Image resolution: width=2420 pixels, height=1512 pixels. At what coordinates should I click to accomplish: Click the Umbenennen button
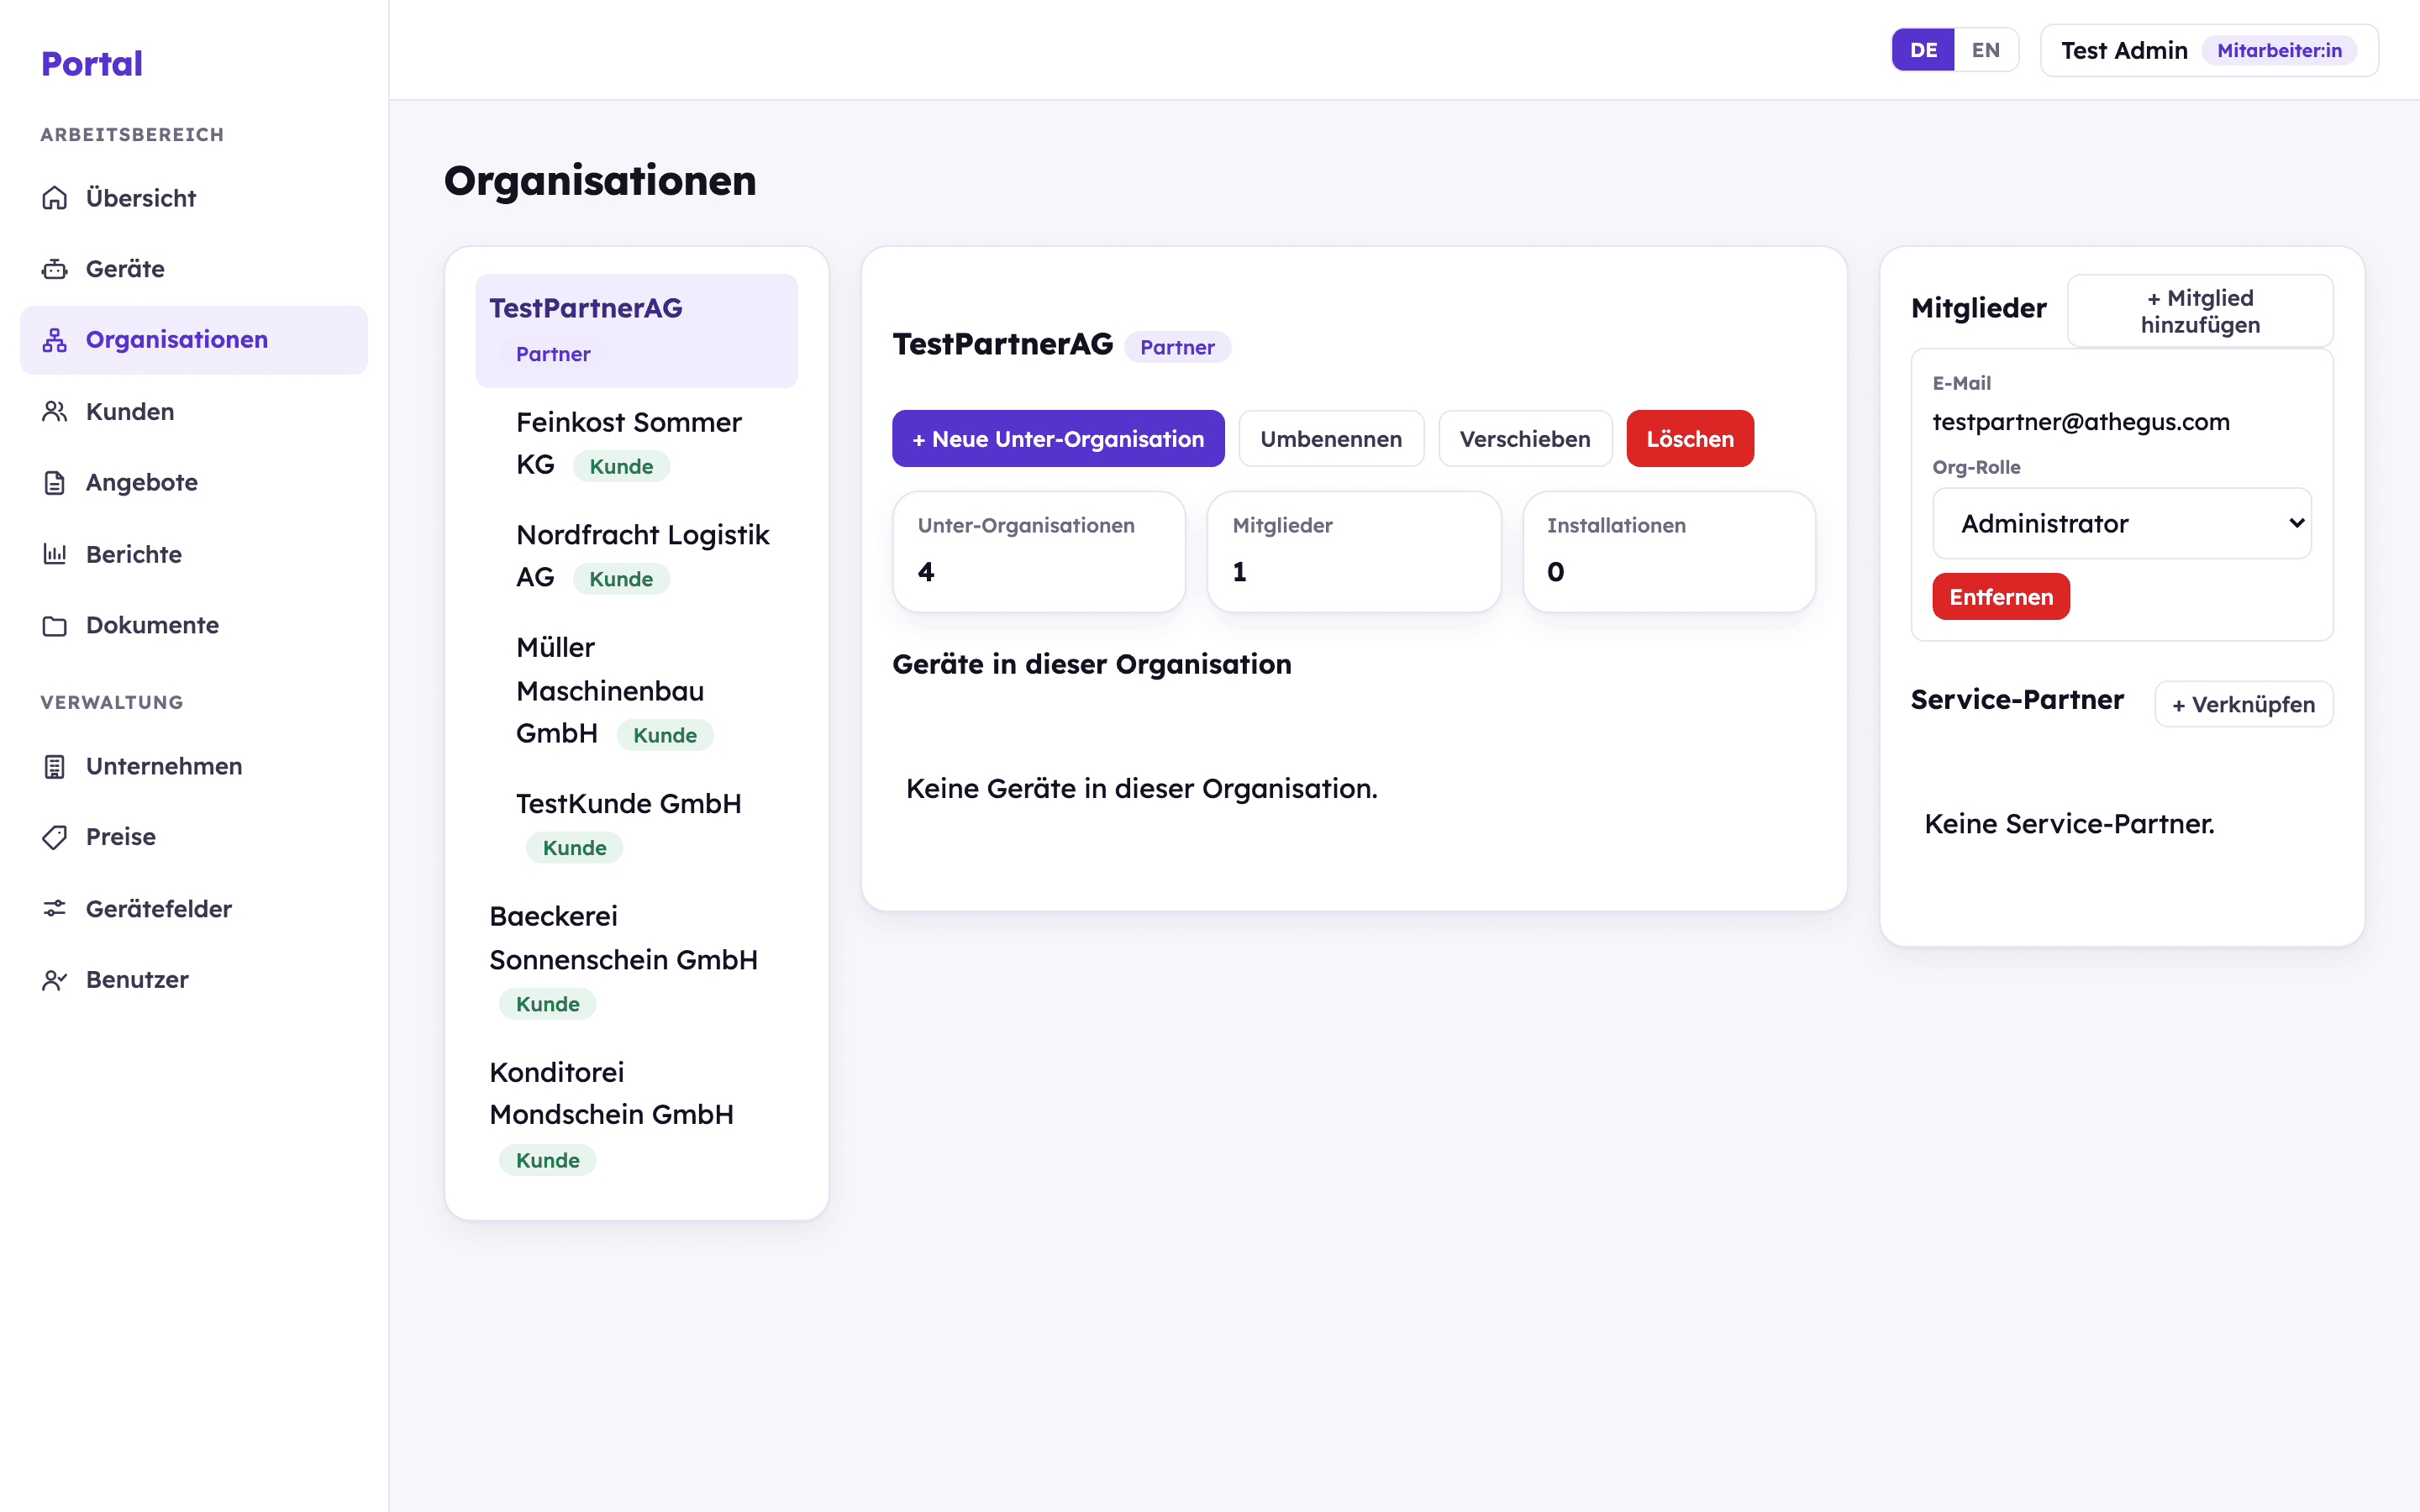pos(1331,438)
